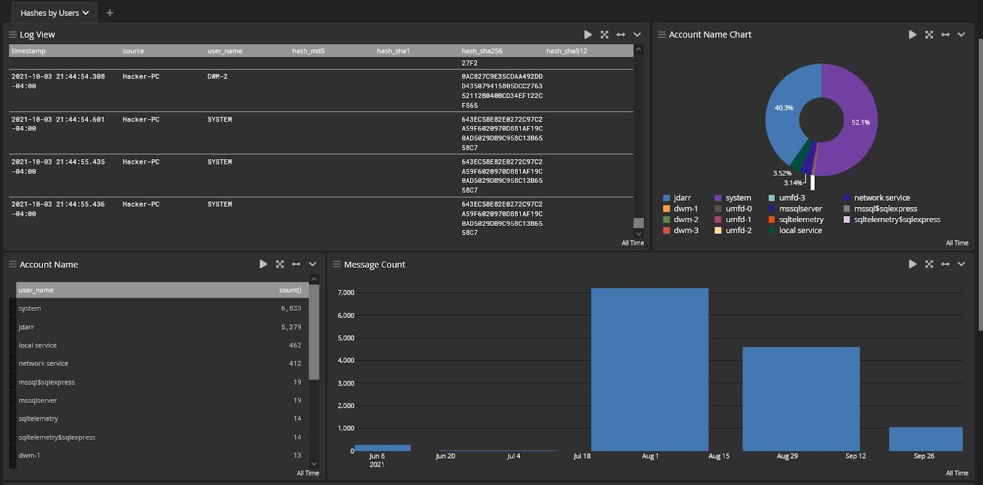
Task: Sort by the hash_sha1 column header
Action: pyautogui.click(x=393, y=51)
